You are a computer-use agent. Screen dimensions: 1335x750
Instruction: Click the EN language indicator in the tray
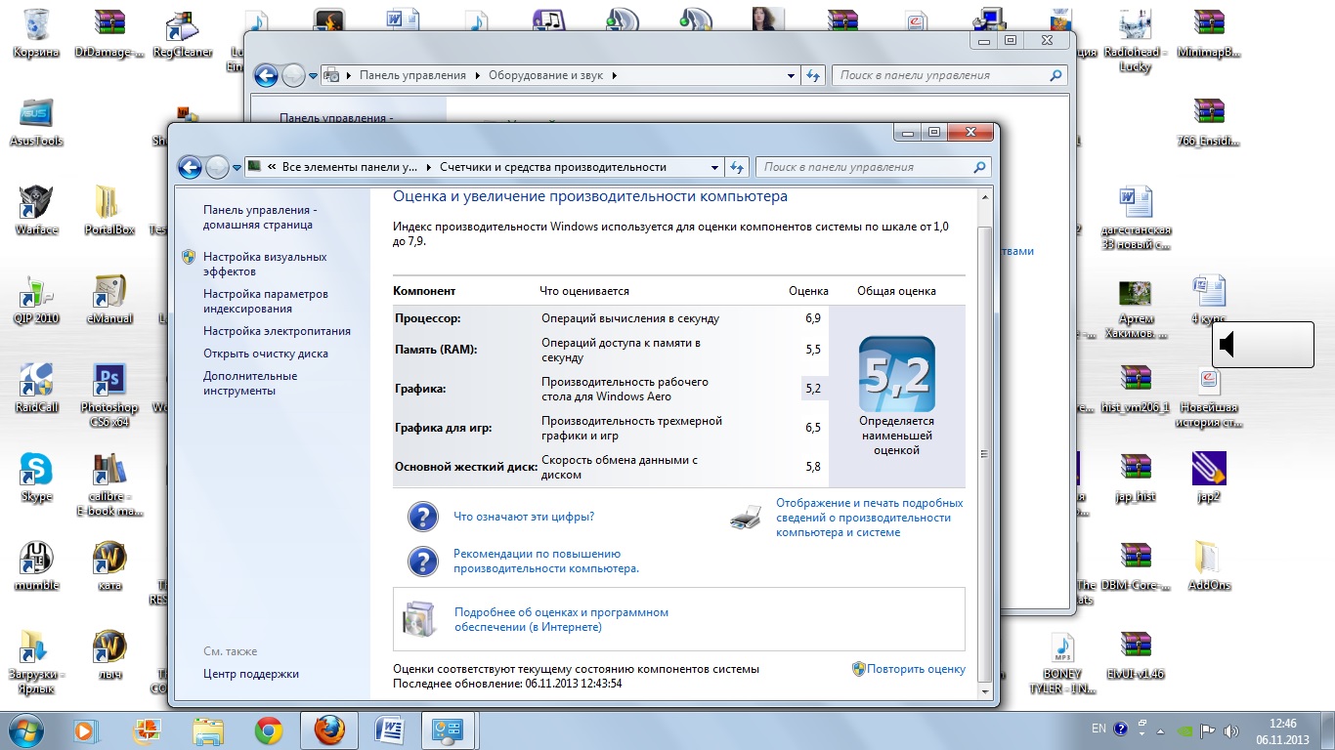tap(1098, 729)
